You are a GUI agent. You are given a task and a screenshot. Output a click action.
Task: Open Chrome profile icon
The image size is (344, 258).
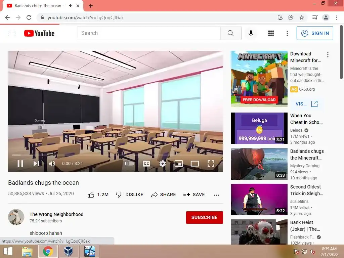326,17
